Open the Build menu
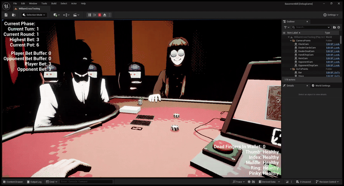 coord(54,3)
